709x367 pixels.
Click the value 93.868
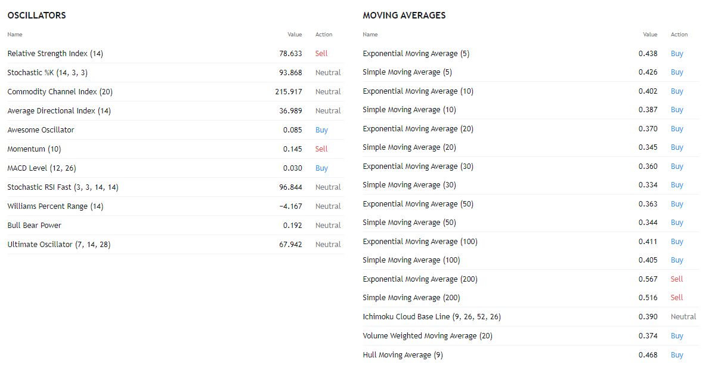point(290,72)
